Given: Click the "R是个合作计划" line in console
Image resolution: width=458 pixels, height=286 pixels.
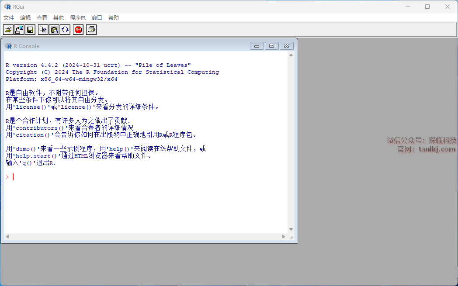Looking at the screenshot, I should click(68, 121).
